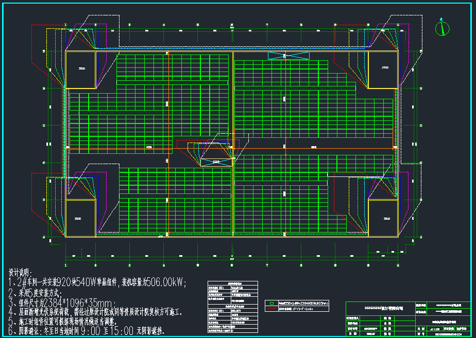Viewport: 476px width, 338px height.
Task: Select the top-right yellow 3500 block
Action: 384,68
